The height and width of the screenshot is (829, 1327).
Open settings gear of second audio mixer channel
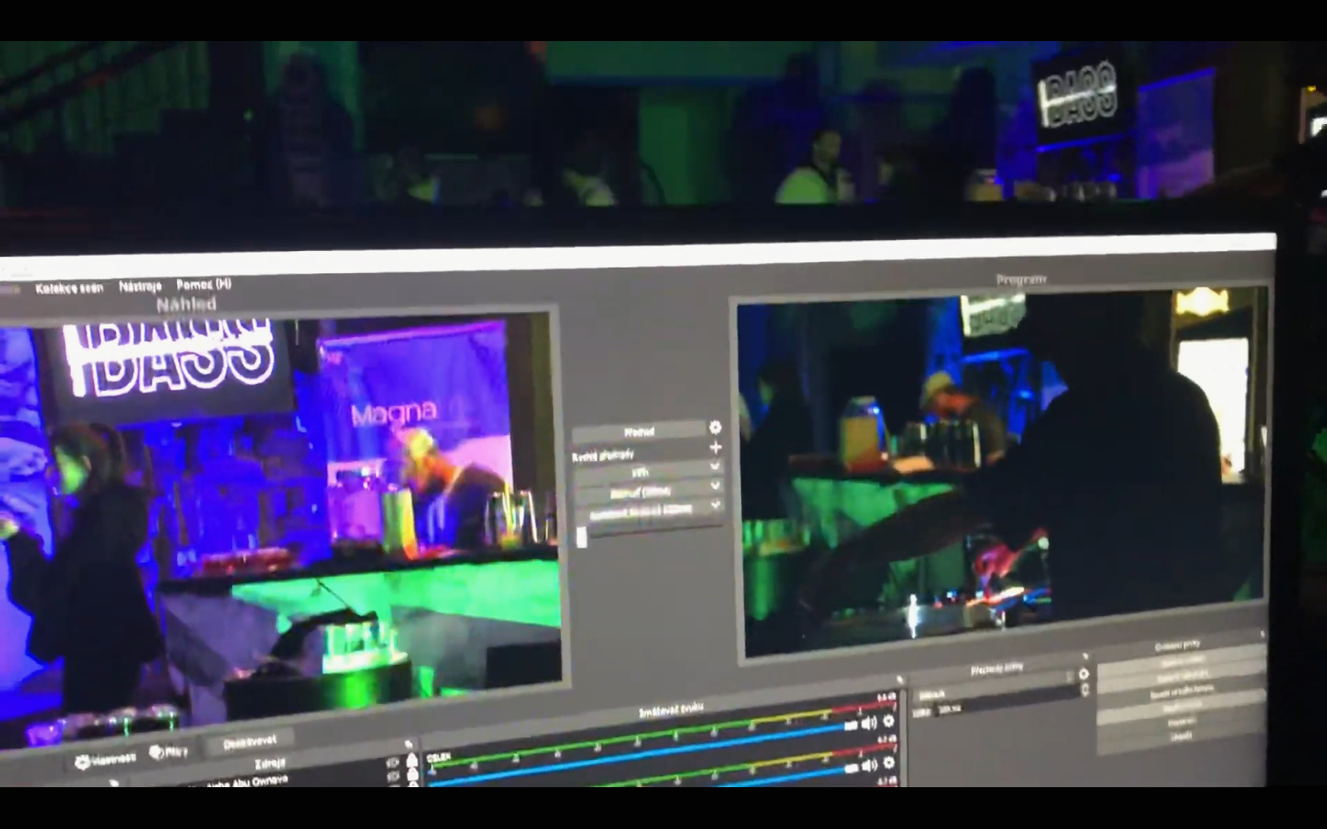(889, 763)
